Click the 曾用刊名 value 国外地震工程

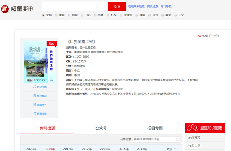(87, 47)
